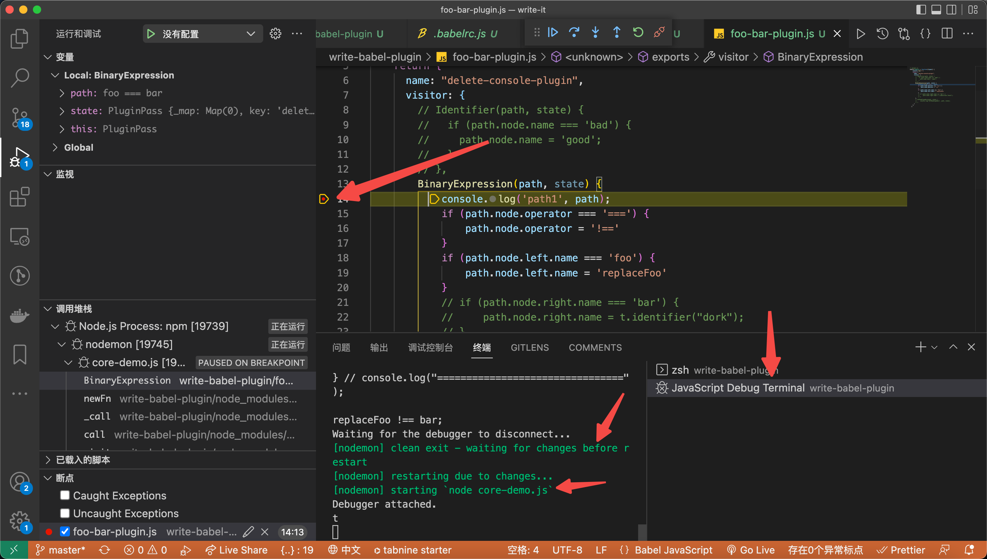
Task: Open Docker view in activity bar
Action: [19, 315]
